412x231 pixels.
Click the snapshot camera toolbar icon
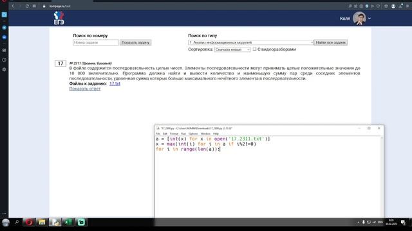pyautogui.click(x=361, y=6)
